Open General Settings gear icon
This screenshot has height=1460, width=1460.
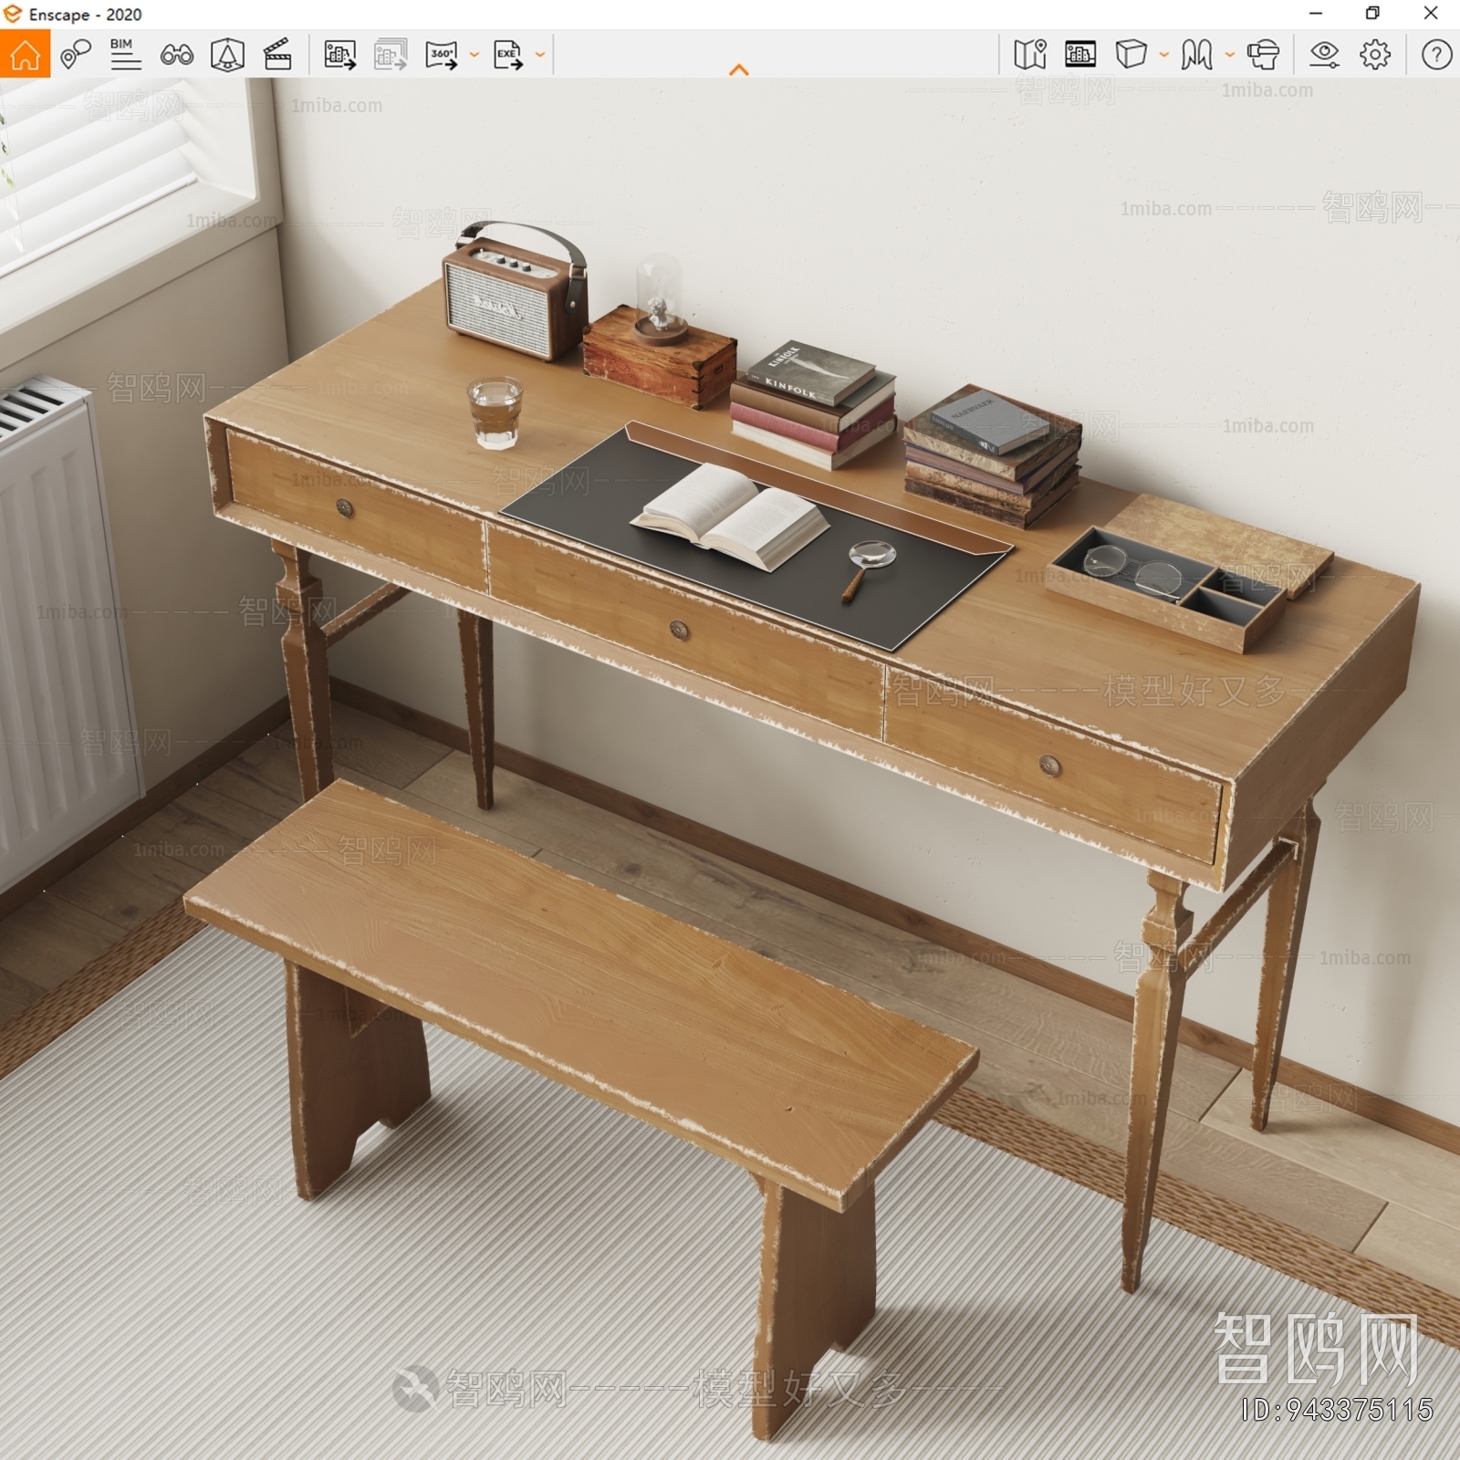(1375, 55)
